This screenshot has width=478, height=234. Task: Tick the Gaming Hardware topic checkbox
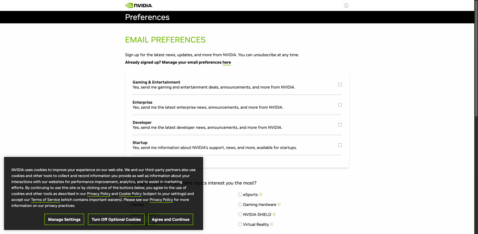[240, 204]
